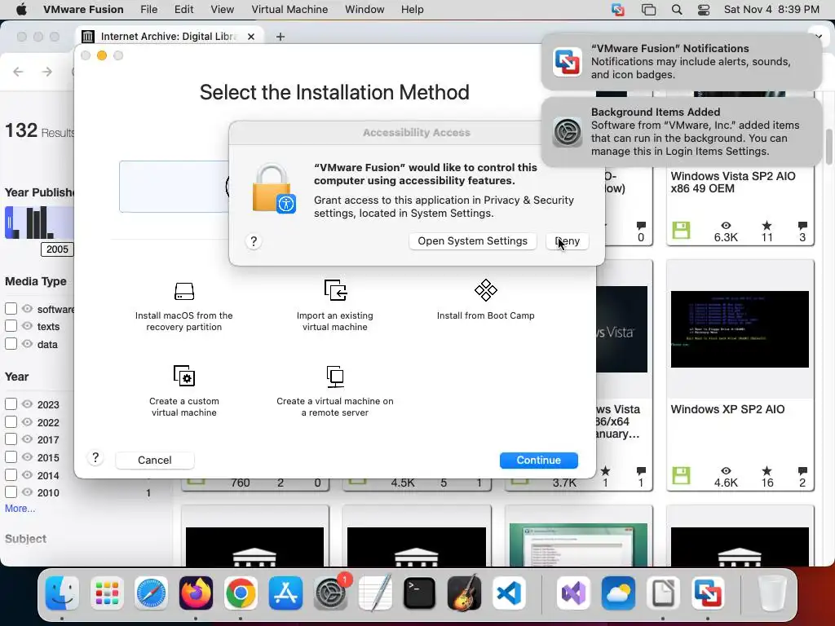Open the Windows Vista SP2 AIO x86 49 OEM title

pyautogui.click(x=733, y=182)
